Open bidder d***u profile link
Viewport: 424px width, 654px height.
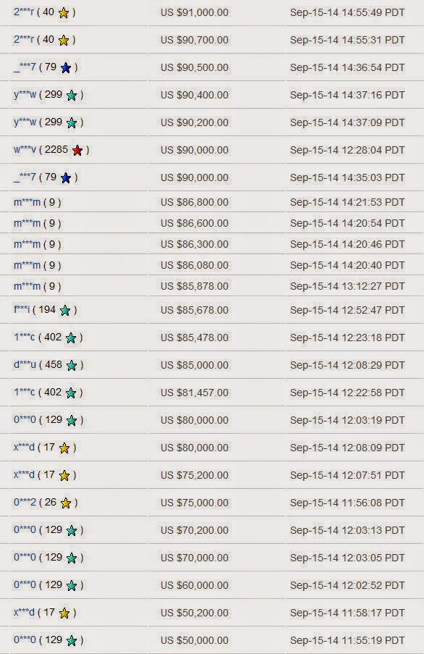25,365
